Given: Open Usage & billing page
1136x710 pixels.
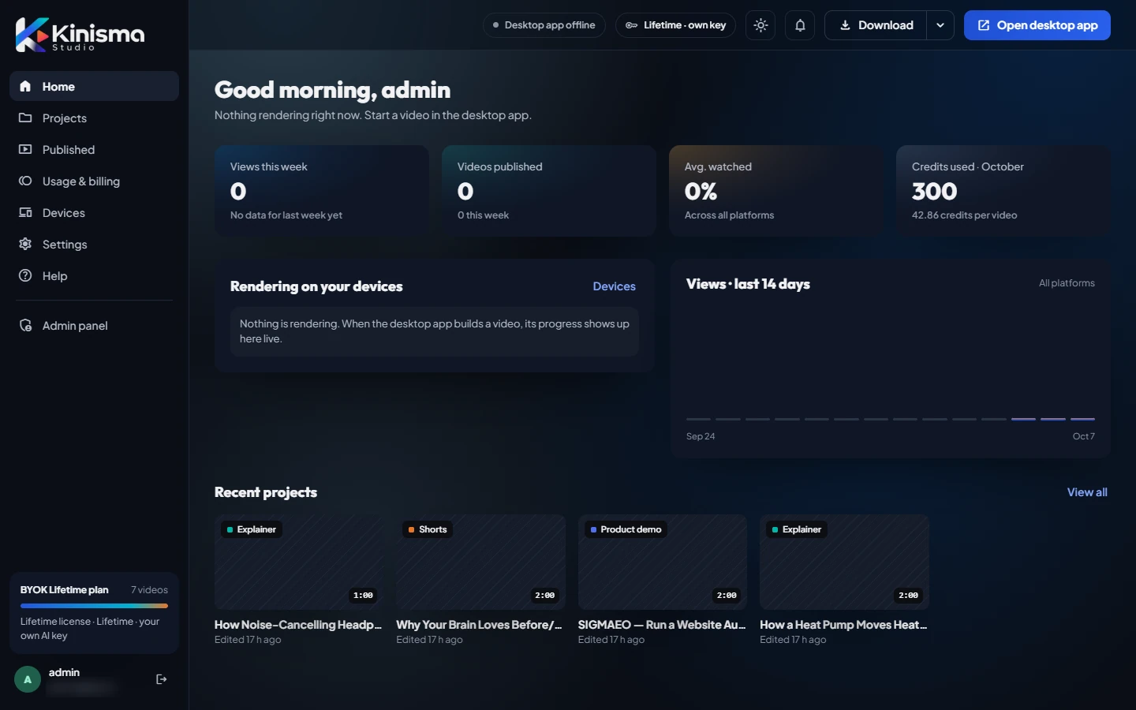Looking at the screenshot, I should [94, 181].
